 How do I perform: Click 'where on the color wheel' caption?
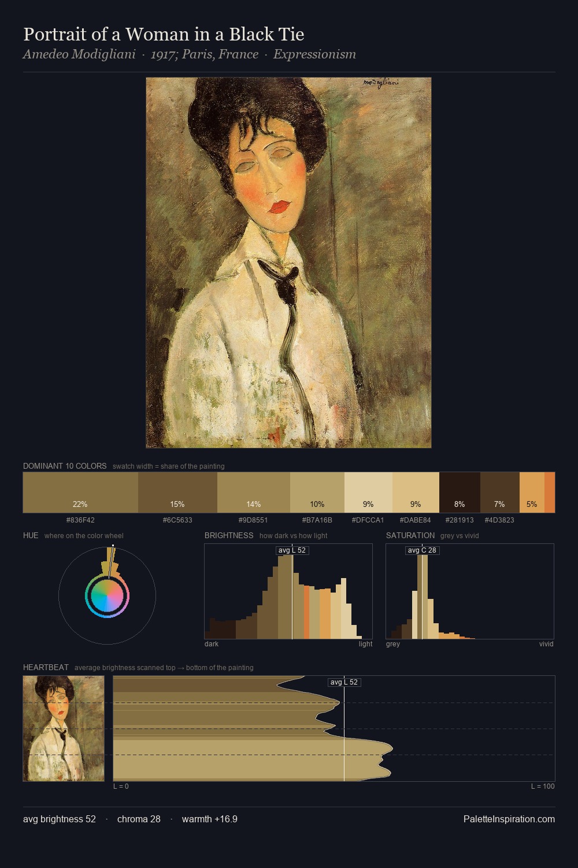pos(84,536)
